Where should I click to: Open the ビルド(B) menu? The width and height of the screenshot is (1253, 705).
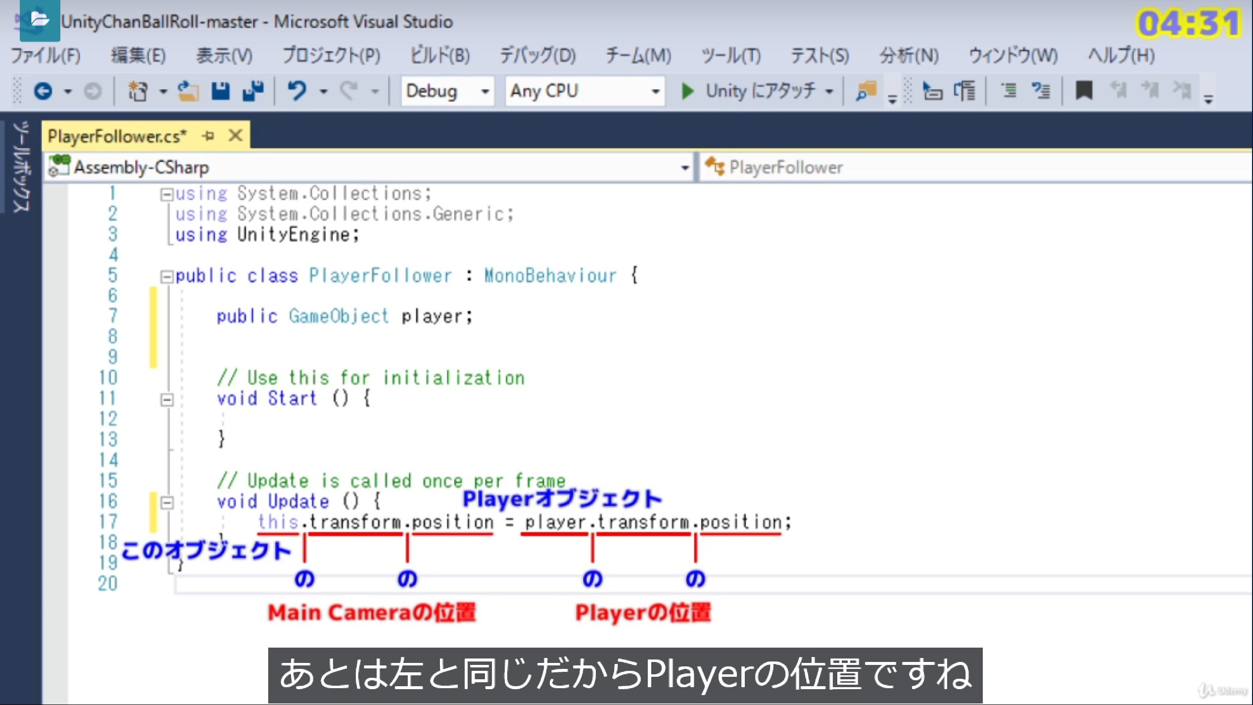[439, 55]
